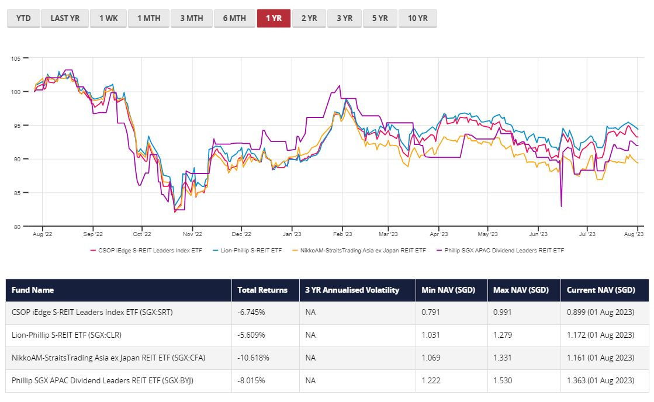Select the YTD time range
654x402 pixels.
click(23, 18)
